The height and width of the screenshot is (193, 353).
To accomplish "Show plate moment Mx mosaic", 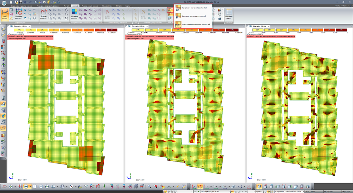I will coord(81,10).
